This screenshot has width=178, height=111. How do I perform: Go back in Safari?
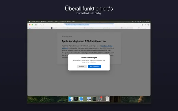click(x=41, y=25)
